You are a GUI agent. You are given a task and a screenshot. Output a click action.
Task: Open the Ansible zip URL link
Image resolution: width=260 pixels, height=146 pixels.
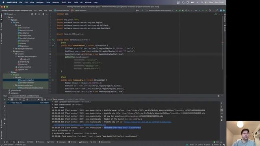(x=148, y=122)
